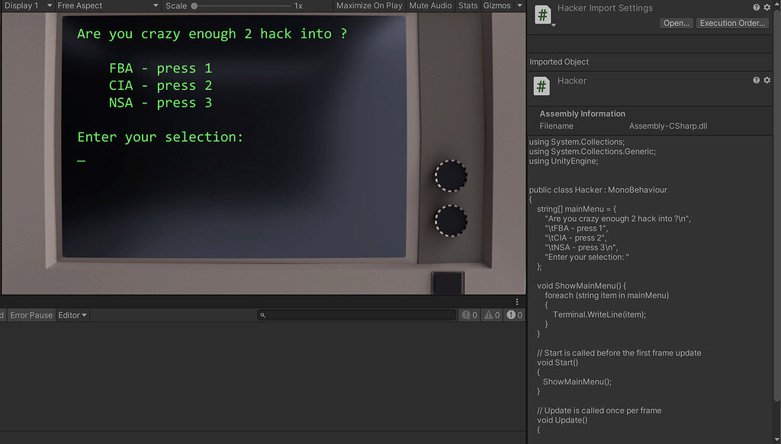Open settings gear beside Hacker imported object
Screen dimensions: 781x444
tap(767, 80)
